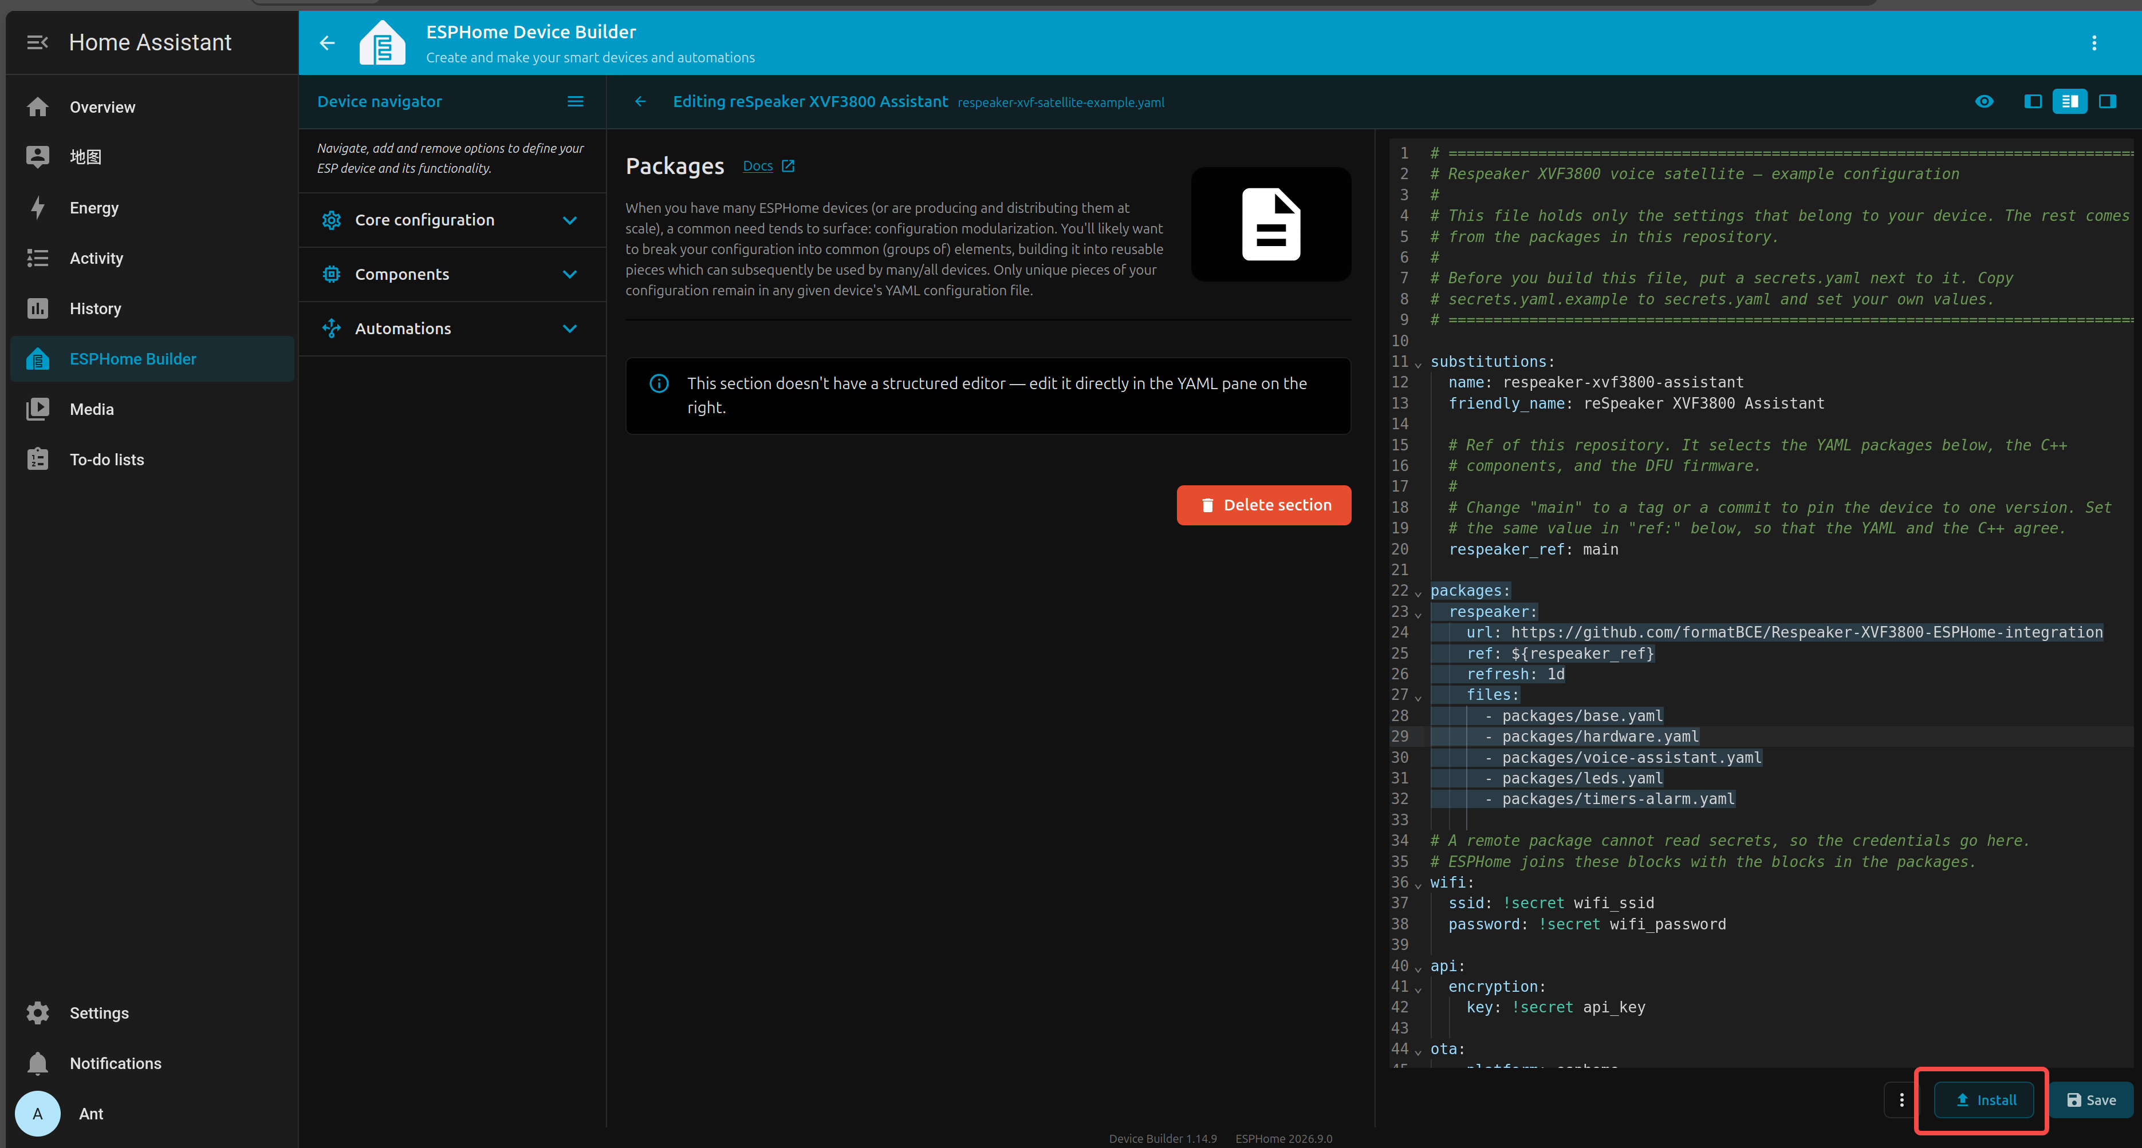
Task: Click the Install button
Action: (x=1984, y=1100)
